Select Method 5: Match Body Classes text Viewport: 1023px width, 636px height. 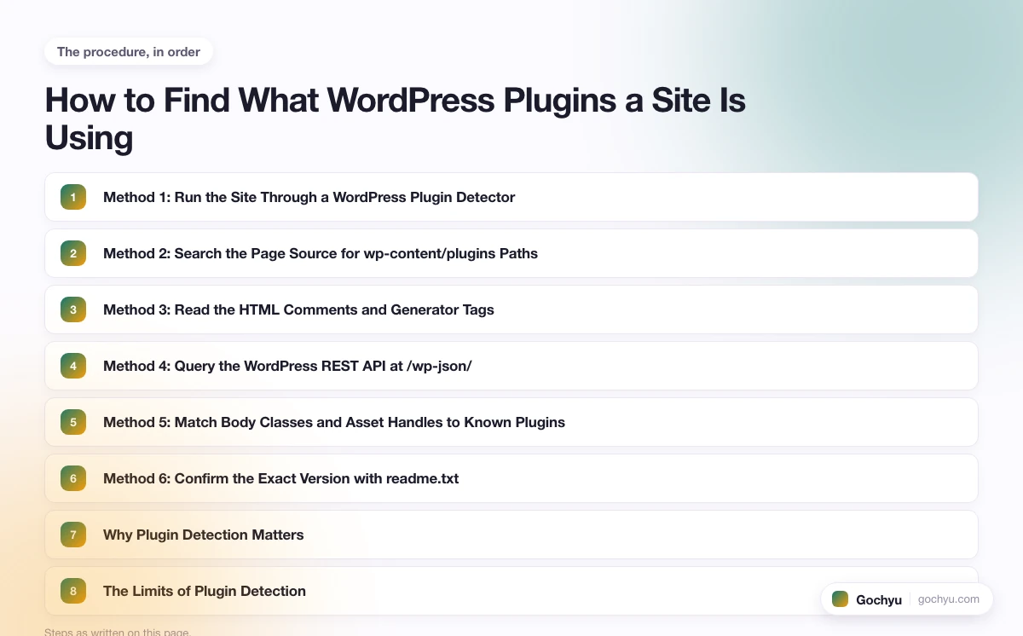[x=334, y=422]
